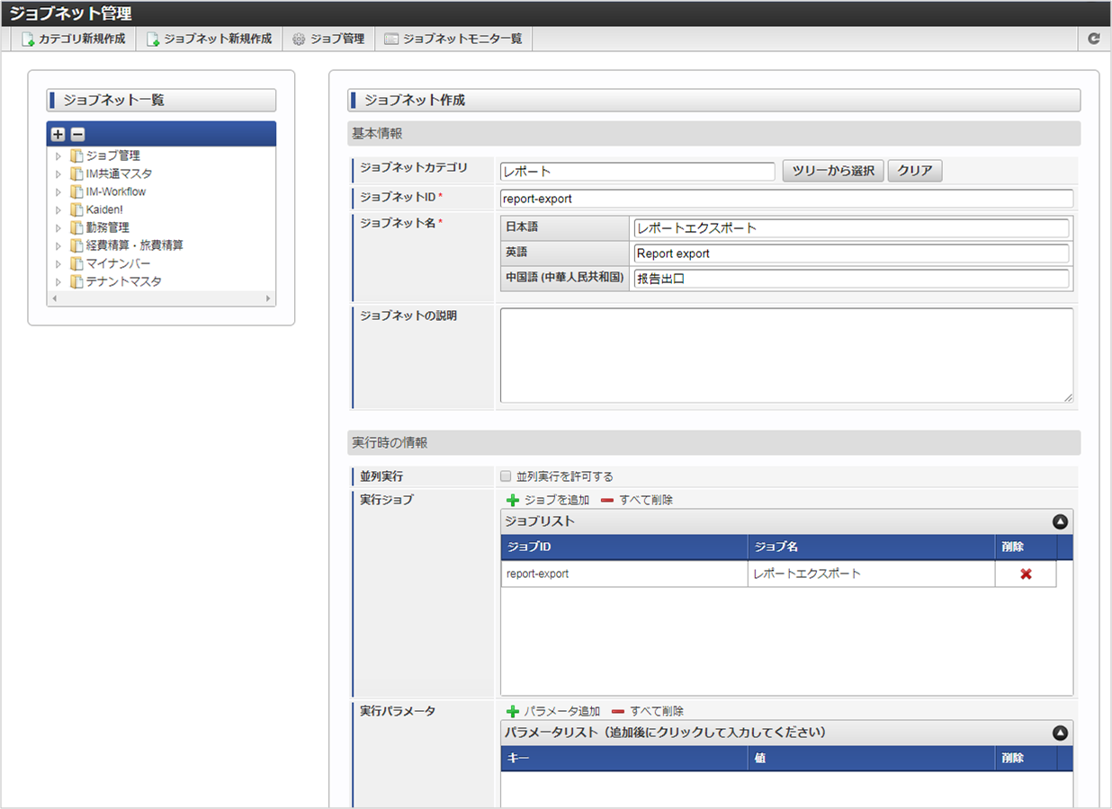Screen dimensions: 1112x809
Task: Delete the report-export job with the red X
Action: tap(1026, 573)
